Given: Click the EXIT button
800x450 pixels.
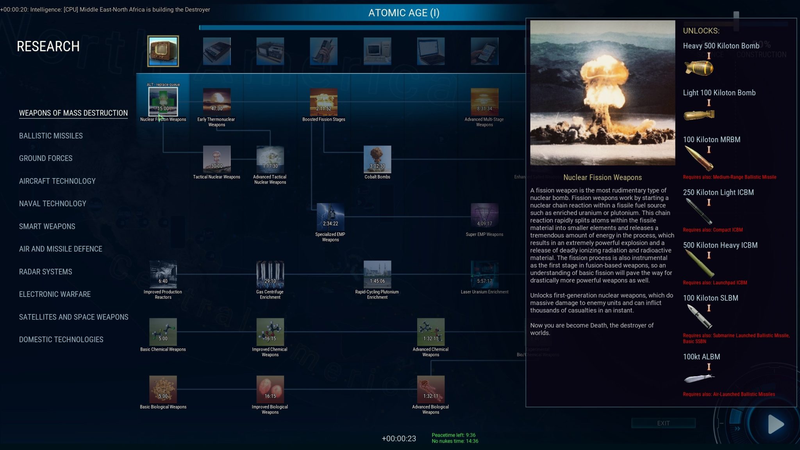Looking at the screenshot, I should 663,423.
